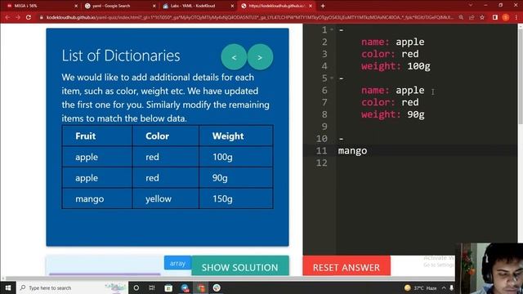The width and height of the screenshot is (523, 294).
Task: Click empty editor line 12
Action: [x=427, y=163]
